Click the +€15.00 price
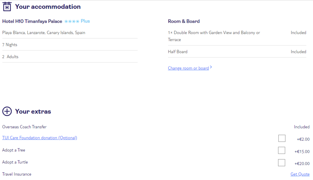 tap(302, 152)
